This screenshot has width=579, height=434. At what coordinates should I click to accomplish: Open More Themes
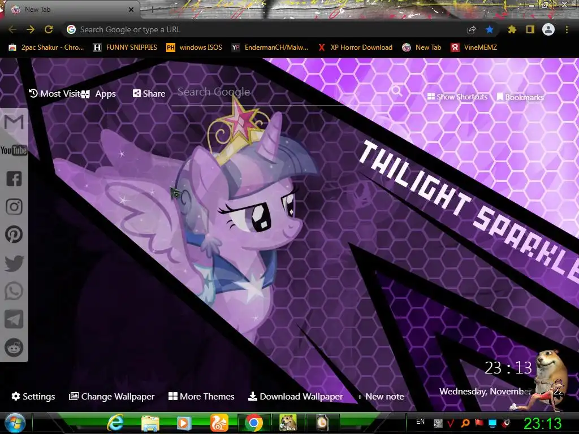tap(201, 396)
